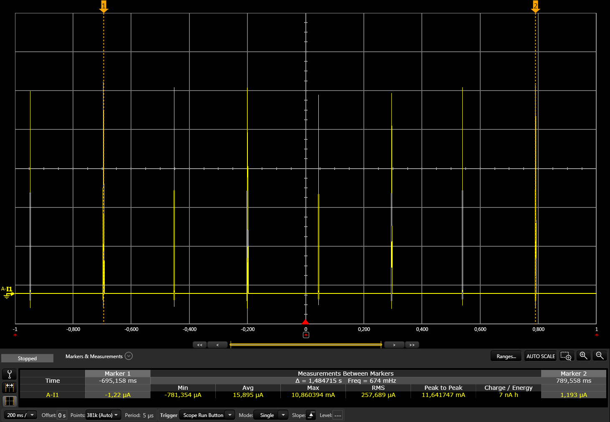610x422 pixels.
Task: Toggle the trigger Slope rising-edge button
Action: [x=311, y=415]
